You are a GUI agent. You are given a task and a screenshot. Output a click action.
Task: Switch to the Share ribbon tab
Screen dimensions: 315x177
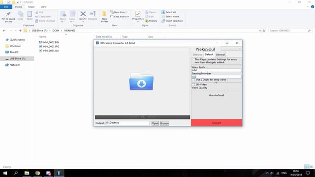click(31, 7)
